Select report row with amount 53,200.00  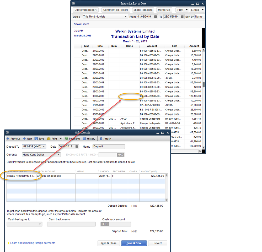pyautogui.click(x=138, y=105)
